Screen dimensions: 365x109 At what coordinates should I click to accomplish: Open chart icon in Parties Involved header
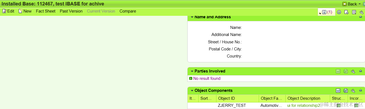[x=338, y=71]
